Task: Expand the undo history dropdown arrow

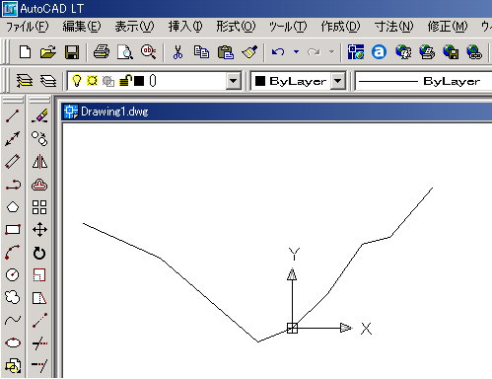Action: pos(296,52)
